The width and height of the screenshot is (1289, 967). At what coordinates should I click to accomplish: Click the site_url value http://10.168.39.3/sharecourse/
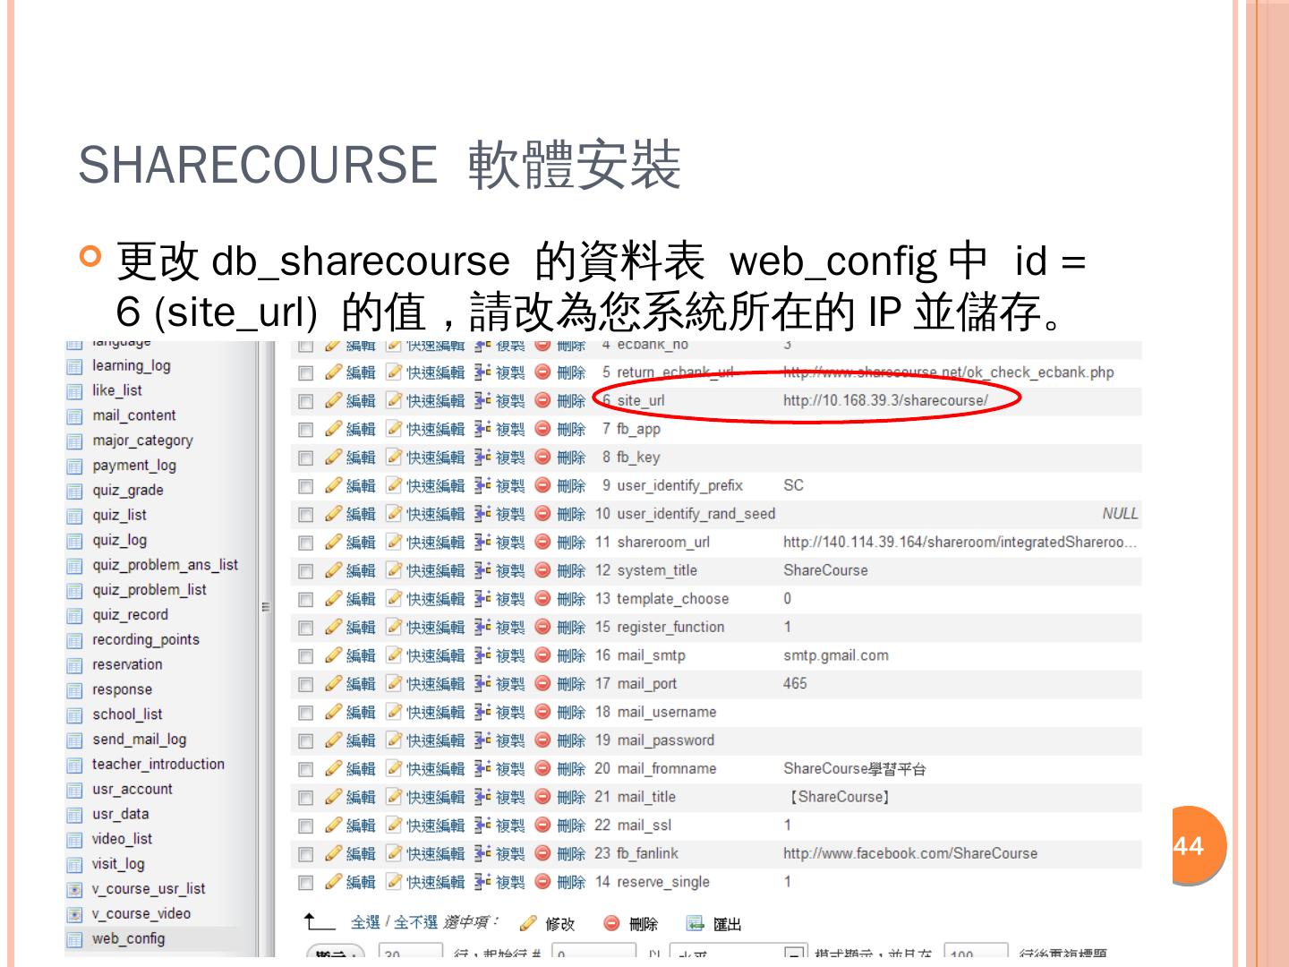[x=885, y=400]
